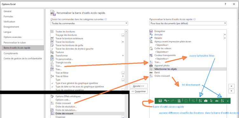239x118 pixels.
Task: Select the Barré strikethrough icon
Action: 151,72
